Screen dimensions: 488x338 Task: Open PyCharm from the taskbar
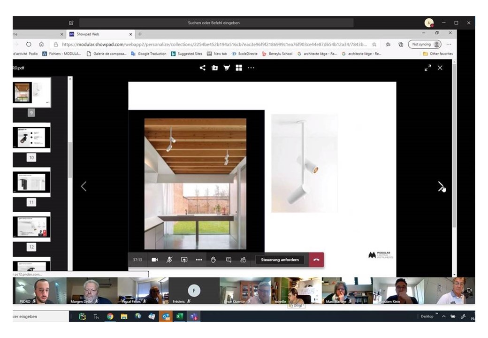(x=82, y=316)
